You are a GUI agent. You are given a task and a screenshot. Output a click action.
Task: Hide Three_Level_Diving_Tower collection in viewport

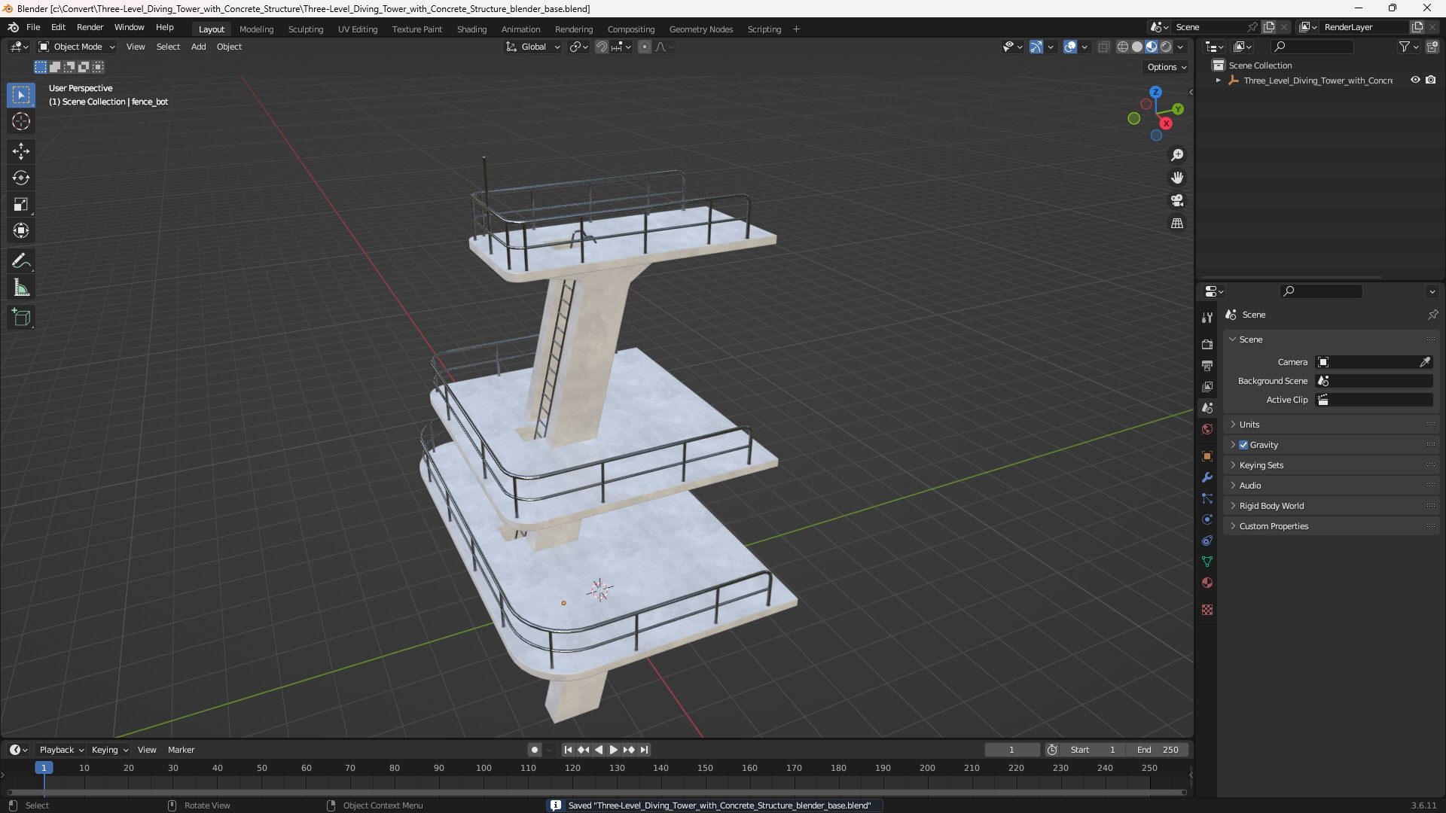[1415, 80]
